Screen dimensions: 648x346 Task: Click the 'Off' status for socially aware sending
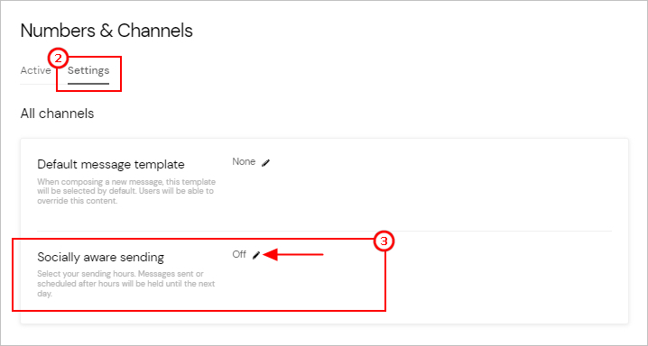pos(239,254)
